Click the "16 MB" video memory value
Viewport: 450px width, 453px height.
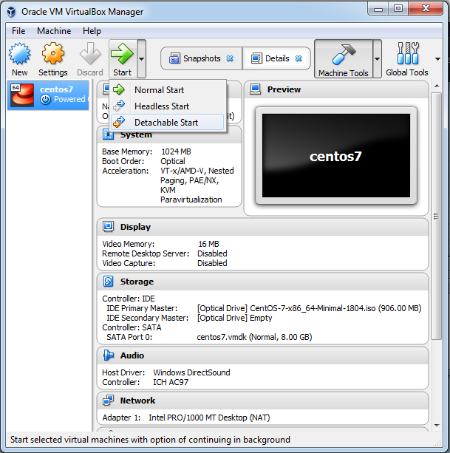[208, 244]
